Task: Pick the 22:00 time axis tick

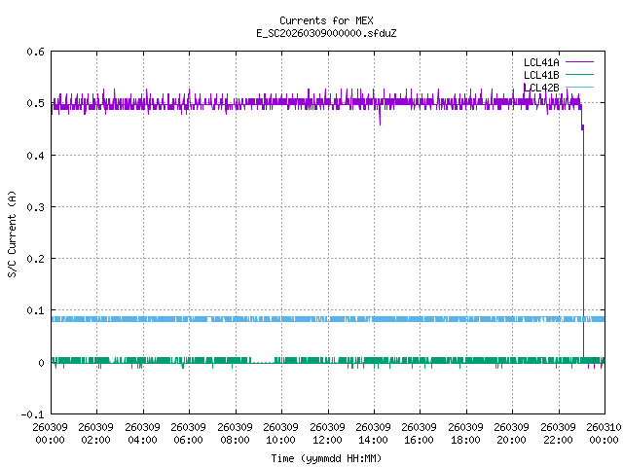Action: 557,433
